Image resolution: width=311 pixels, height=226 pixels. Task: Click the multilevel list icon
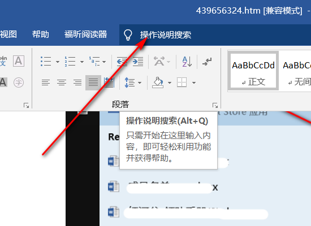tap(94, 62)
